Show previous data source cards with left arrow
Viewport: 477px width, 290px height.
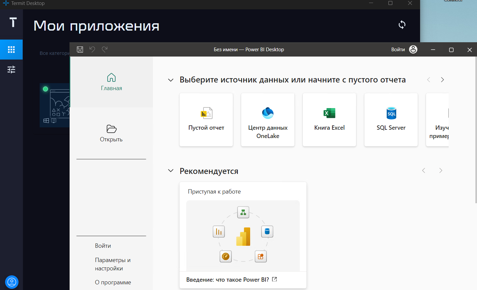(429, 79)
